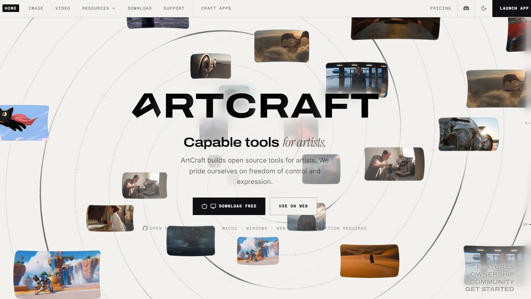Open the man at espresso machine thumbnail at right
This screenshot has width=531, height=299.
click(x=394, y=164)
